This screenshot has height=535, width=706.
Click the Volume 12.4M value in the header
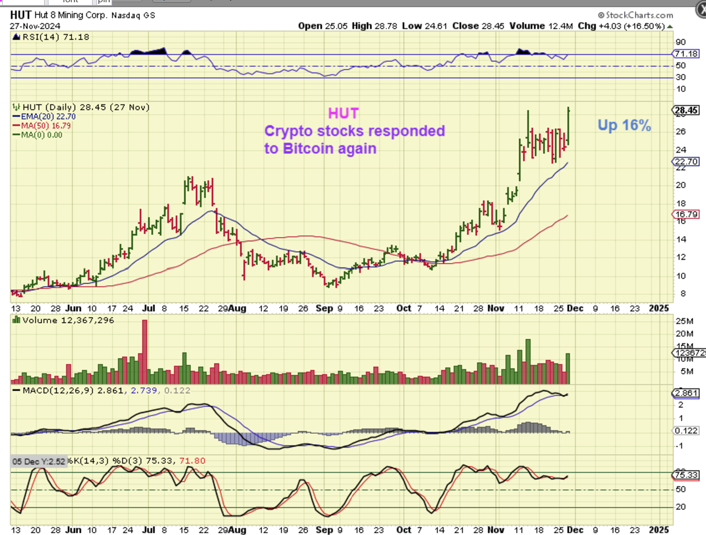pyautogui.click(x=541, y=26)
